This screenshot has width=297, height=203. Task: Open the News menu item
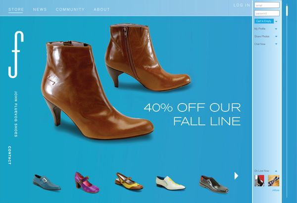tap(40, 9)
